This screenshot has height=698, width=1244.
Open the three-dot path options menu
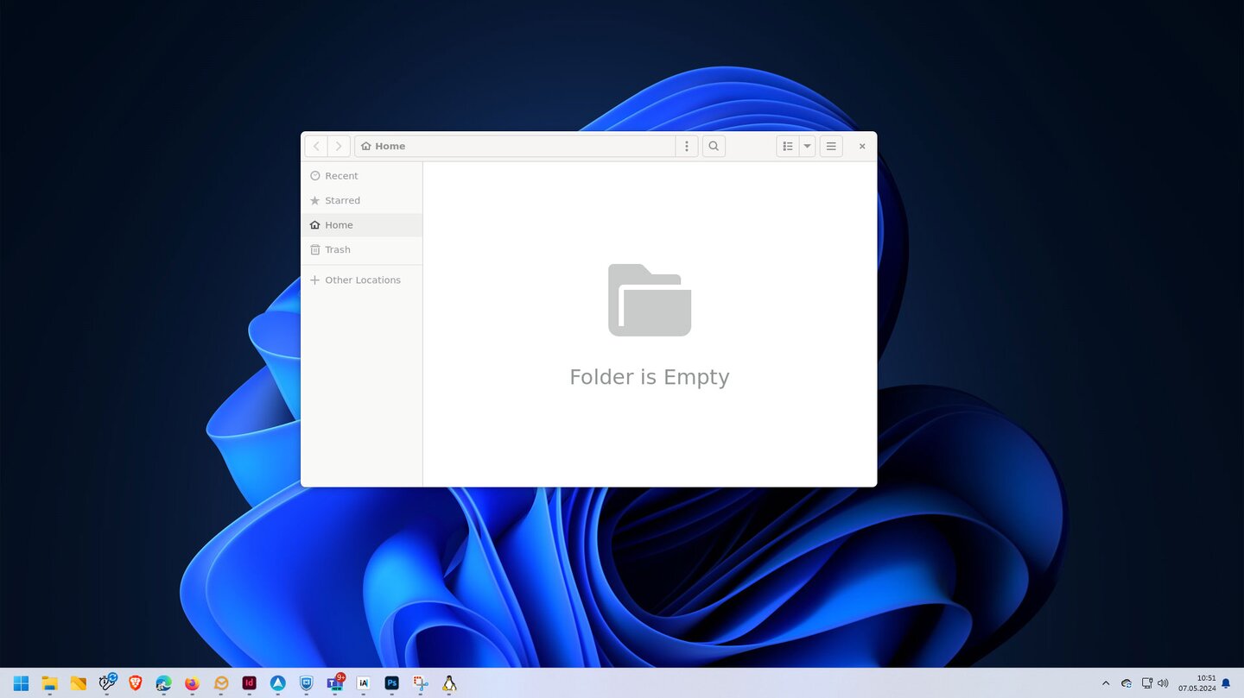pos(686,147)
